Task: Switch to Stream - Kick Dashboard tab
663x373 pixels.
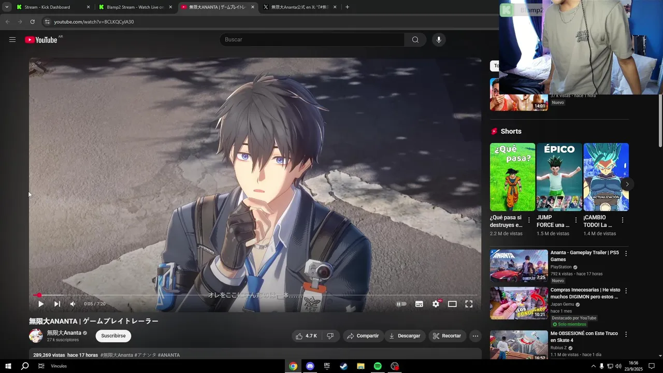Action: [53, 7]
